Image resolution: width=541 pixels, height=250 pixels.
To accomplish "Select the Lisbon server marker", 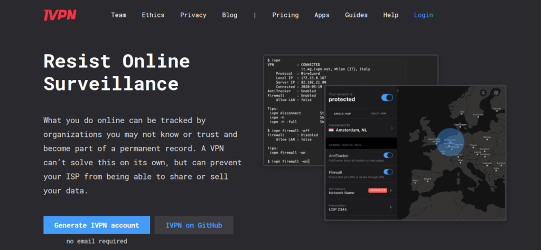I will pyautogui.click(x=415, y=183).
